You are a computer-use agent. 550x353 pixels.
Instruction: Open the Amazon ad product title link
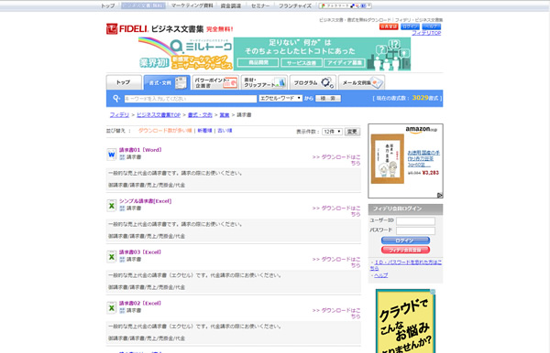[x=423, y=158]
